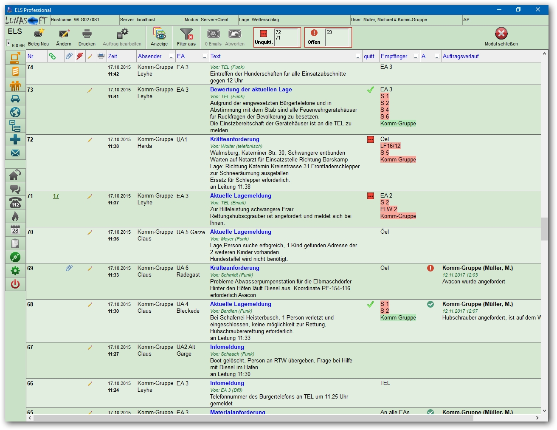The height and width of the screenshot is (430, 557).
Task: Open linked entry 17 in row 71
Action: 56,196
